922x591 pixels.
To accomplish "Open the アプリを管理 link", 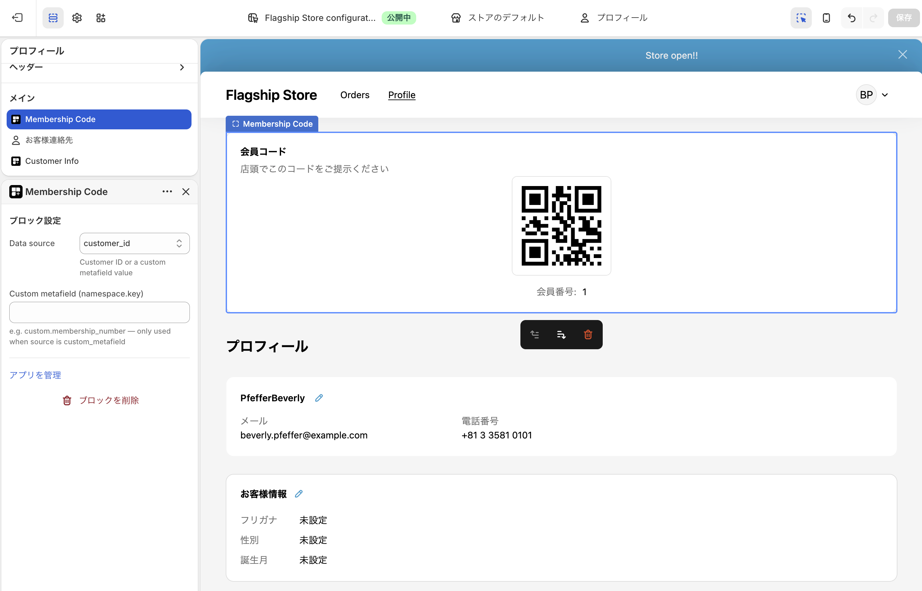I will [x=35, y=375].
